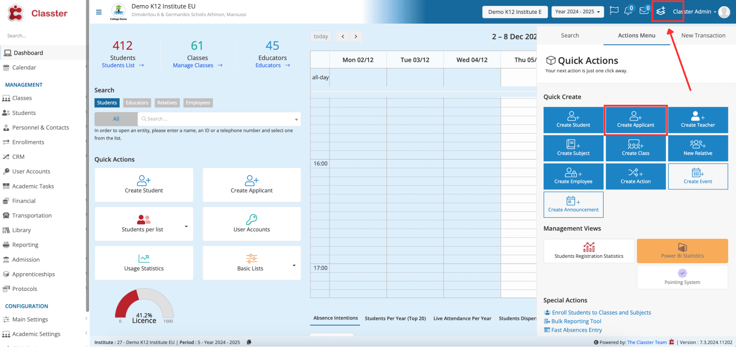The image size is (736, 347).
Task: Open Usage Statistics card
Action: (x=144, y=263)
